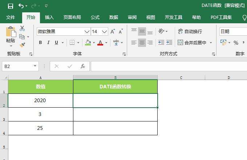Click the Accounting number format icon
The width and height of the screenshot is (247, 160).
[x=223, y=43]
